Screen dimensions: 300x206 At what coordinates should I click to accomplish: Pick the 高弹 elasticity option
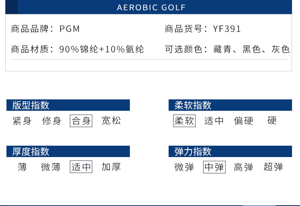point(244,167)
